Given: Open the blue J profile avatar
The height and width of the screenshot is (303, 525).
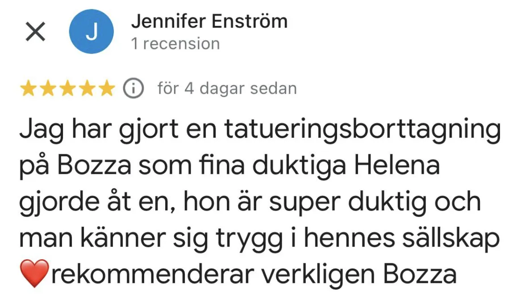Looking at the screenshot, I should point(92,31).
